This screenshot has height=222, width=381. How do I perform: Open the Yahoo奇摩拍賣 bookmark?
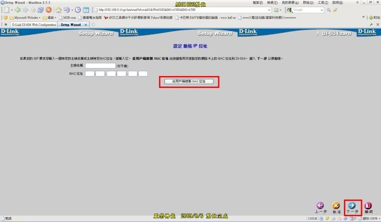coord(138,18)
